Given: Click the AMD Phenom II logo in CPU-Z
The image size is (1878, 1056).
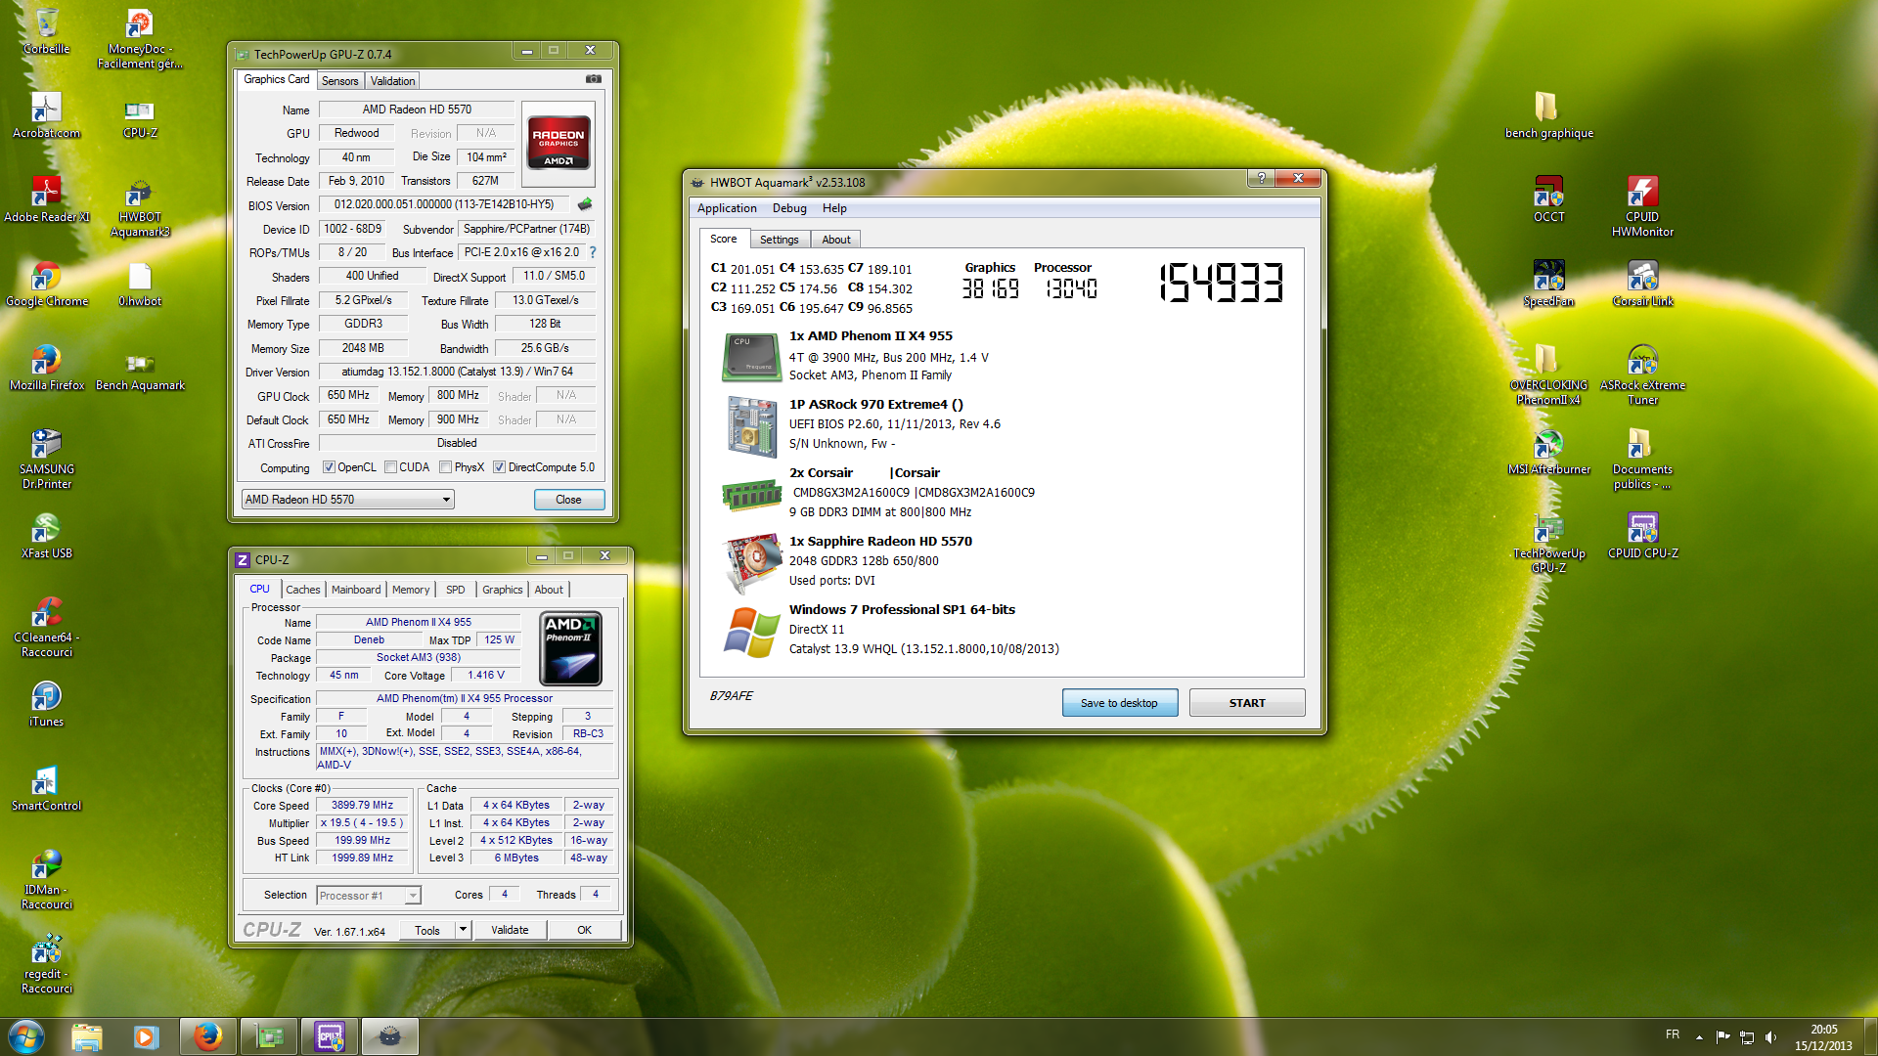Looking at the screenshot, I should 571,648.
